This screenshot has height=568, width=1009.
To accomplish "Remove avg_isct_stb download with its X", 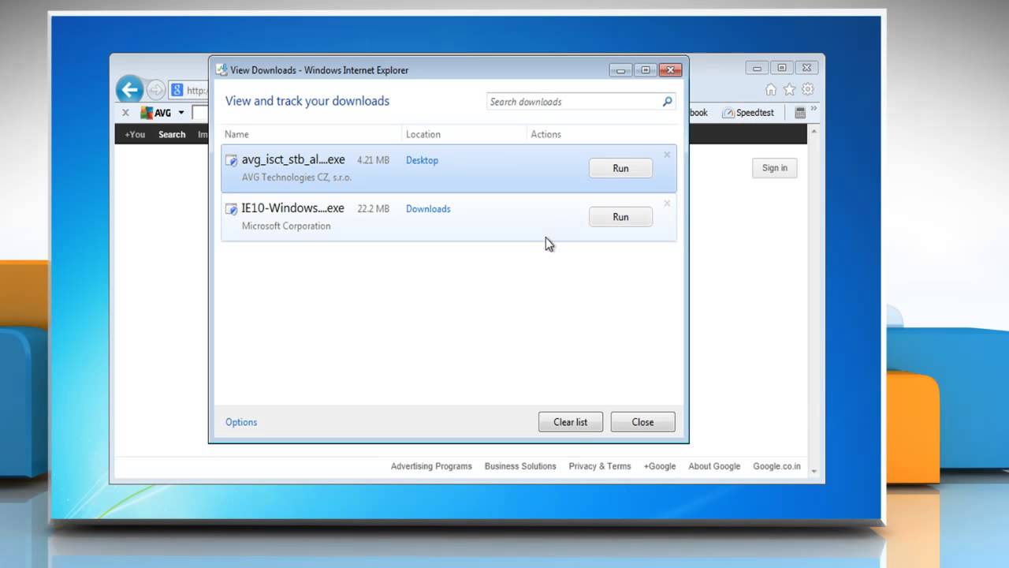I will coord(667,155).
